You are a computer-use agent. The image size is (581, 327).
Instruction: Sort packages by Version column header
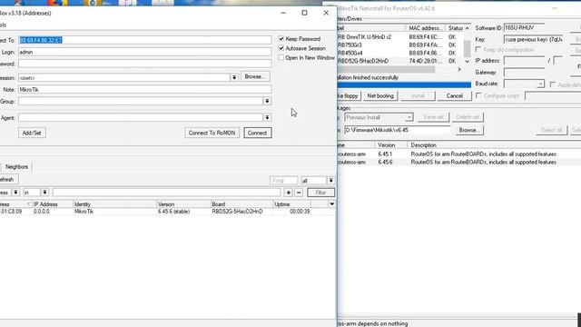(391, 145)
